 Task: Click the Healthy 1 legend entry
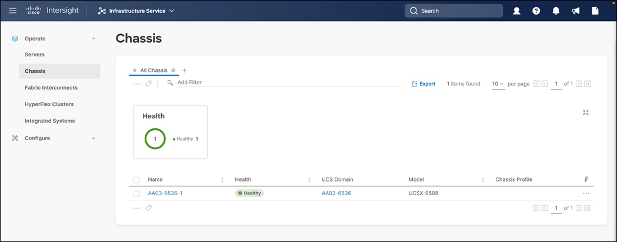click(185, 139)
